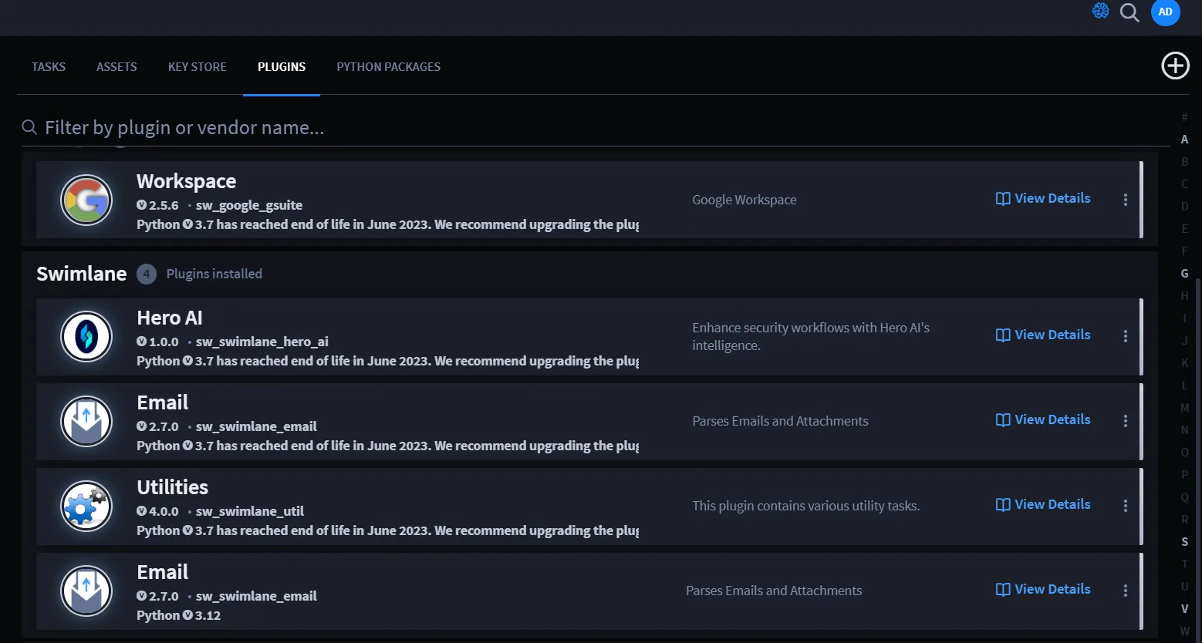This screenshot has height=643, width=1202.
Task: Select the Plugins tab
Action: point(282,67)
